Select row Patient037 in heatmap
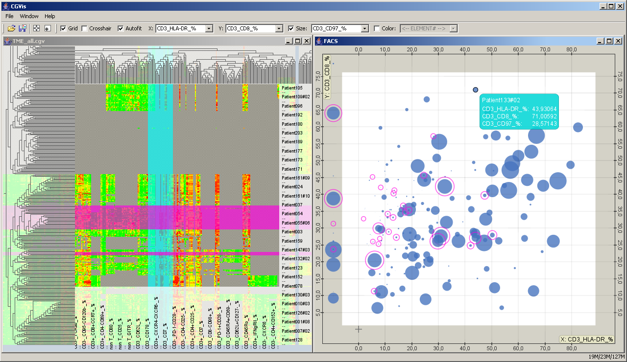Image resolution: width=627 pixels, height=362 pixels. click(291, 205)
